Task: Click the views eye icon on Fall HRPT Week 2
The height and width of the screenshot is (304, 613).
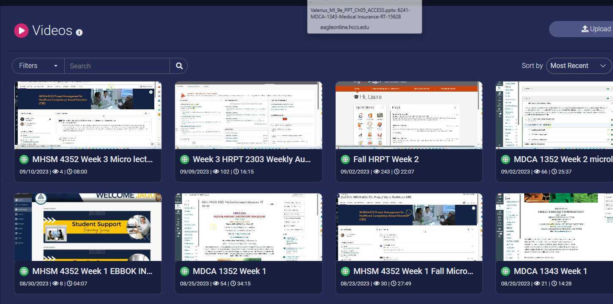Action: 376,171
